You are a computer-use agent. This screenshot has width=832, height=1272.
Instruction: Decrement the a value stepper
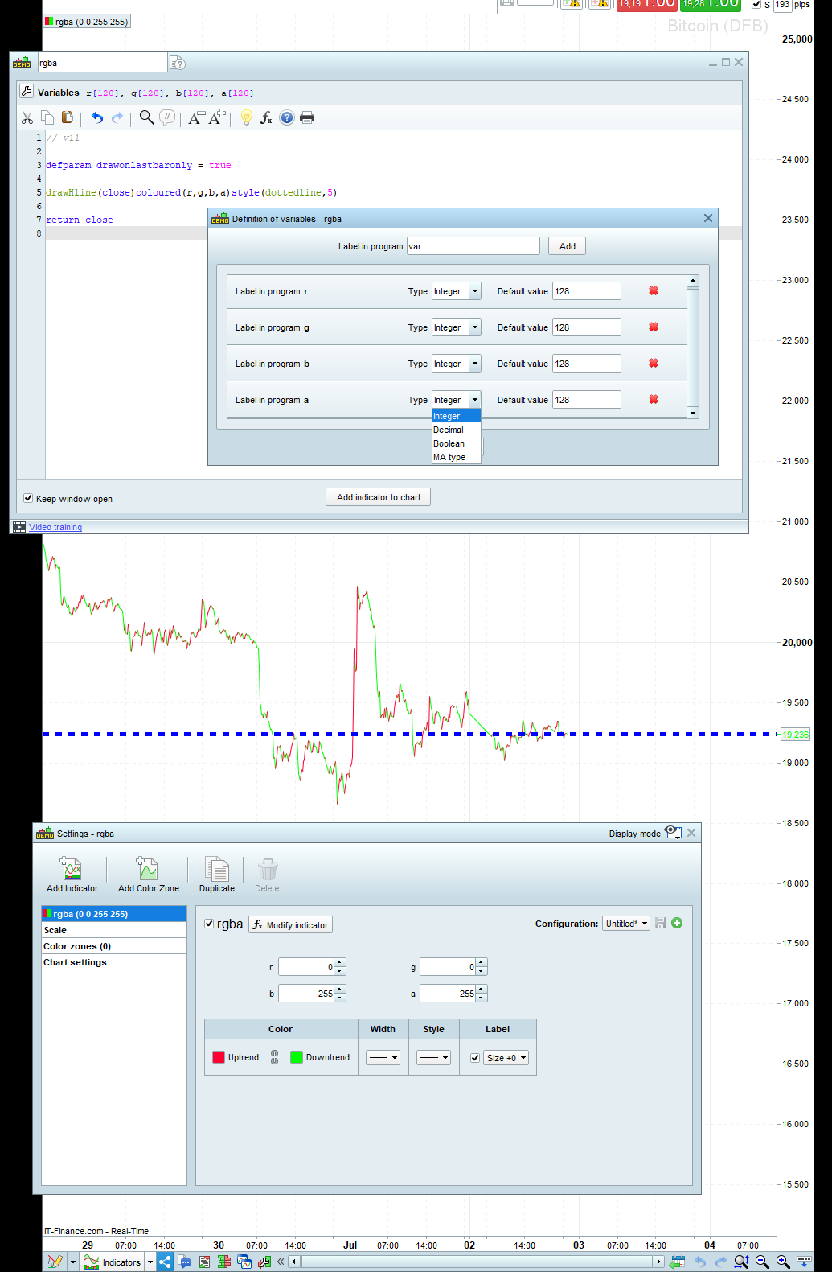coord(482,998)
